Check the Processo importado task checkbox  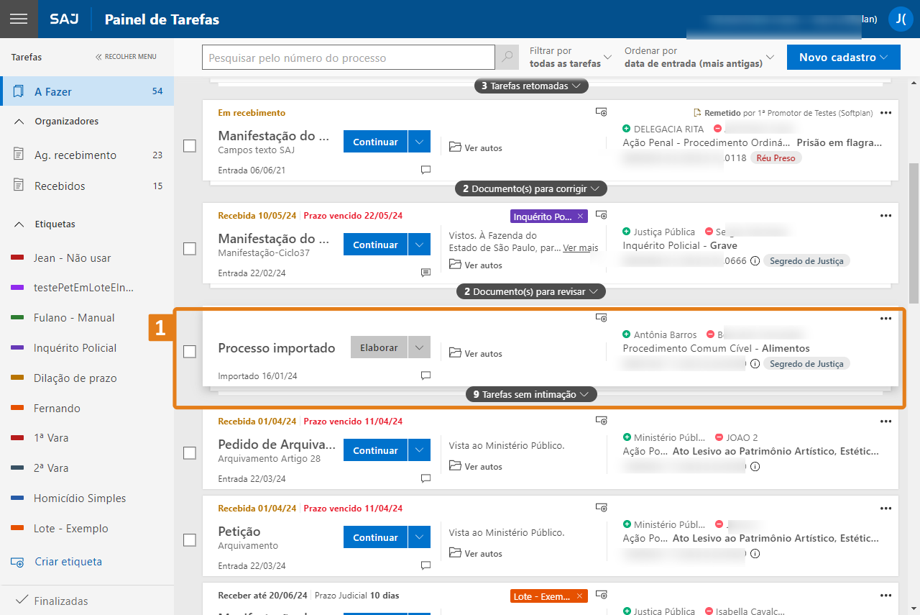coord(190,352)
